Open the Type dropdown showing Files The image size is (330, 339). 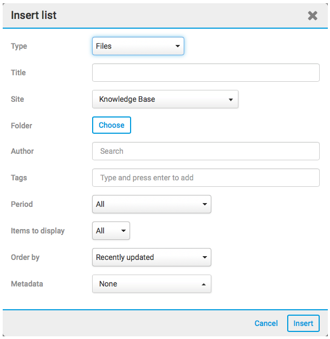tap(138, 46)
